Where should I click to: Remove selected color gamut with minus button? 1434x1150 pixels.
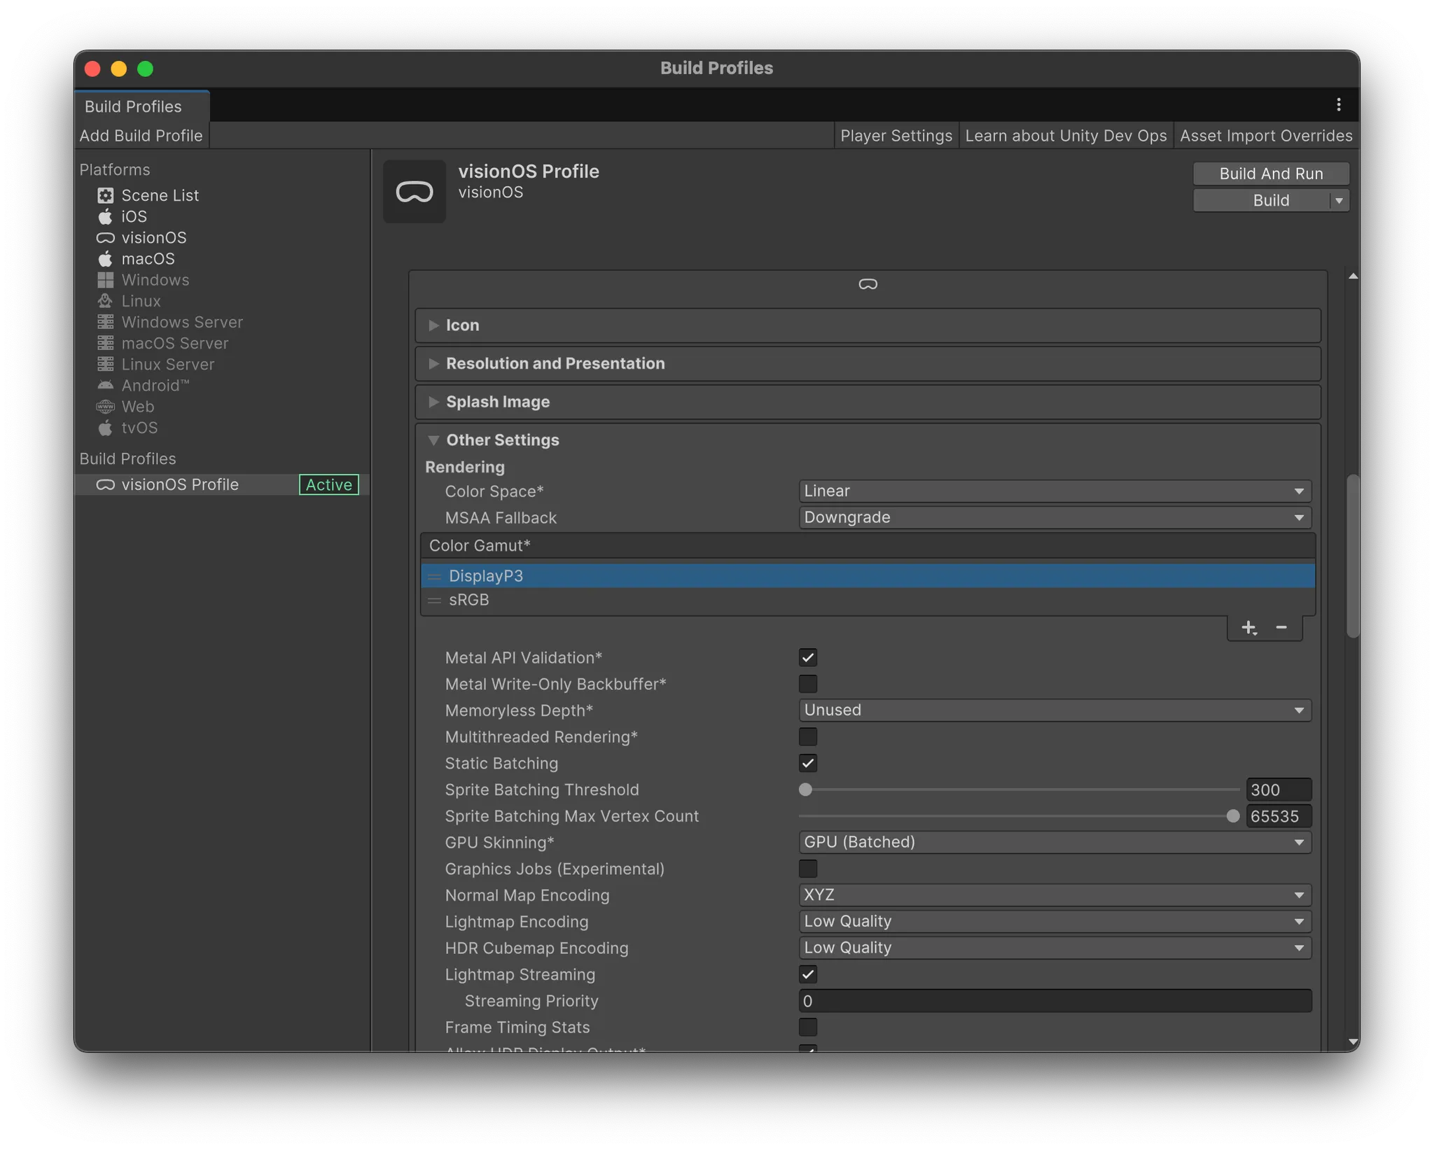1281,628
